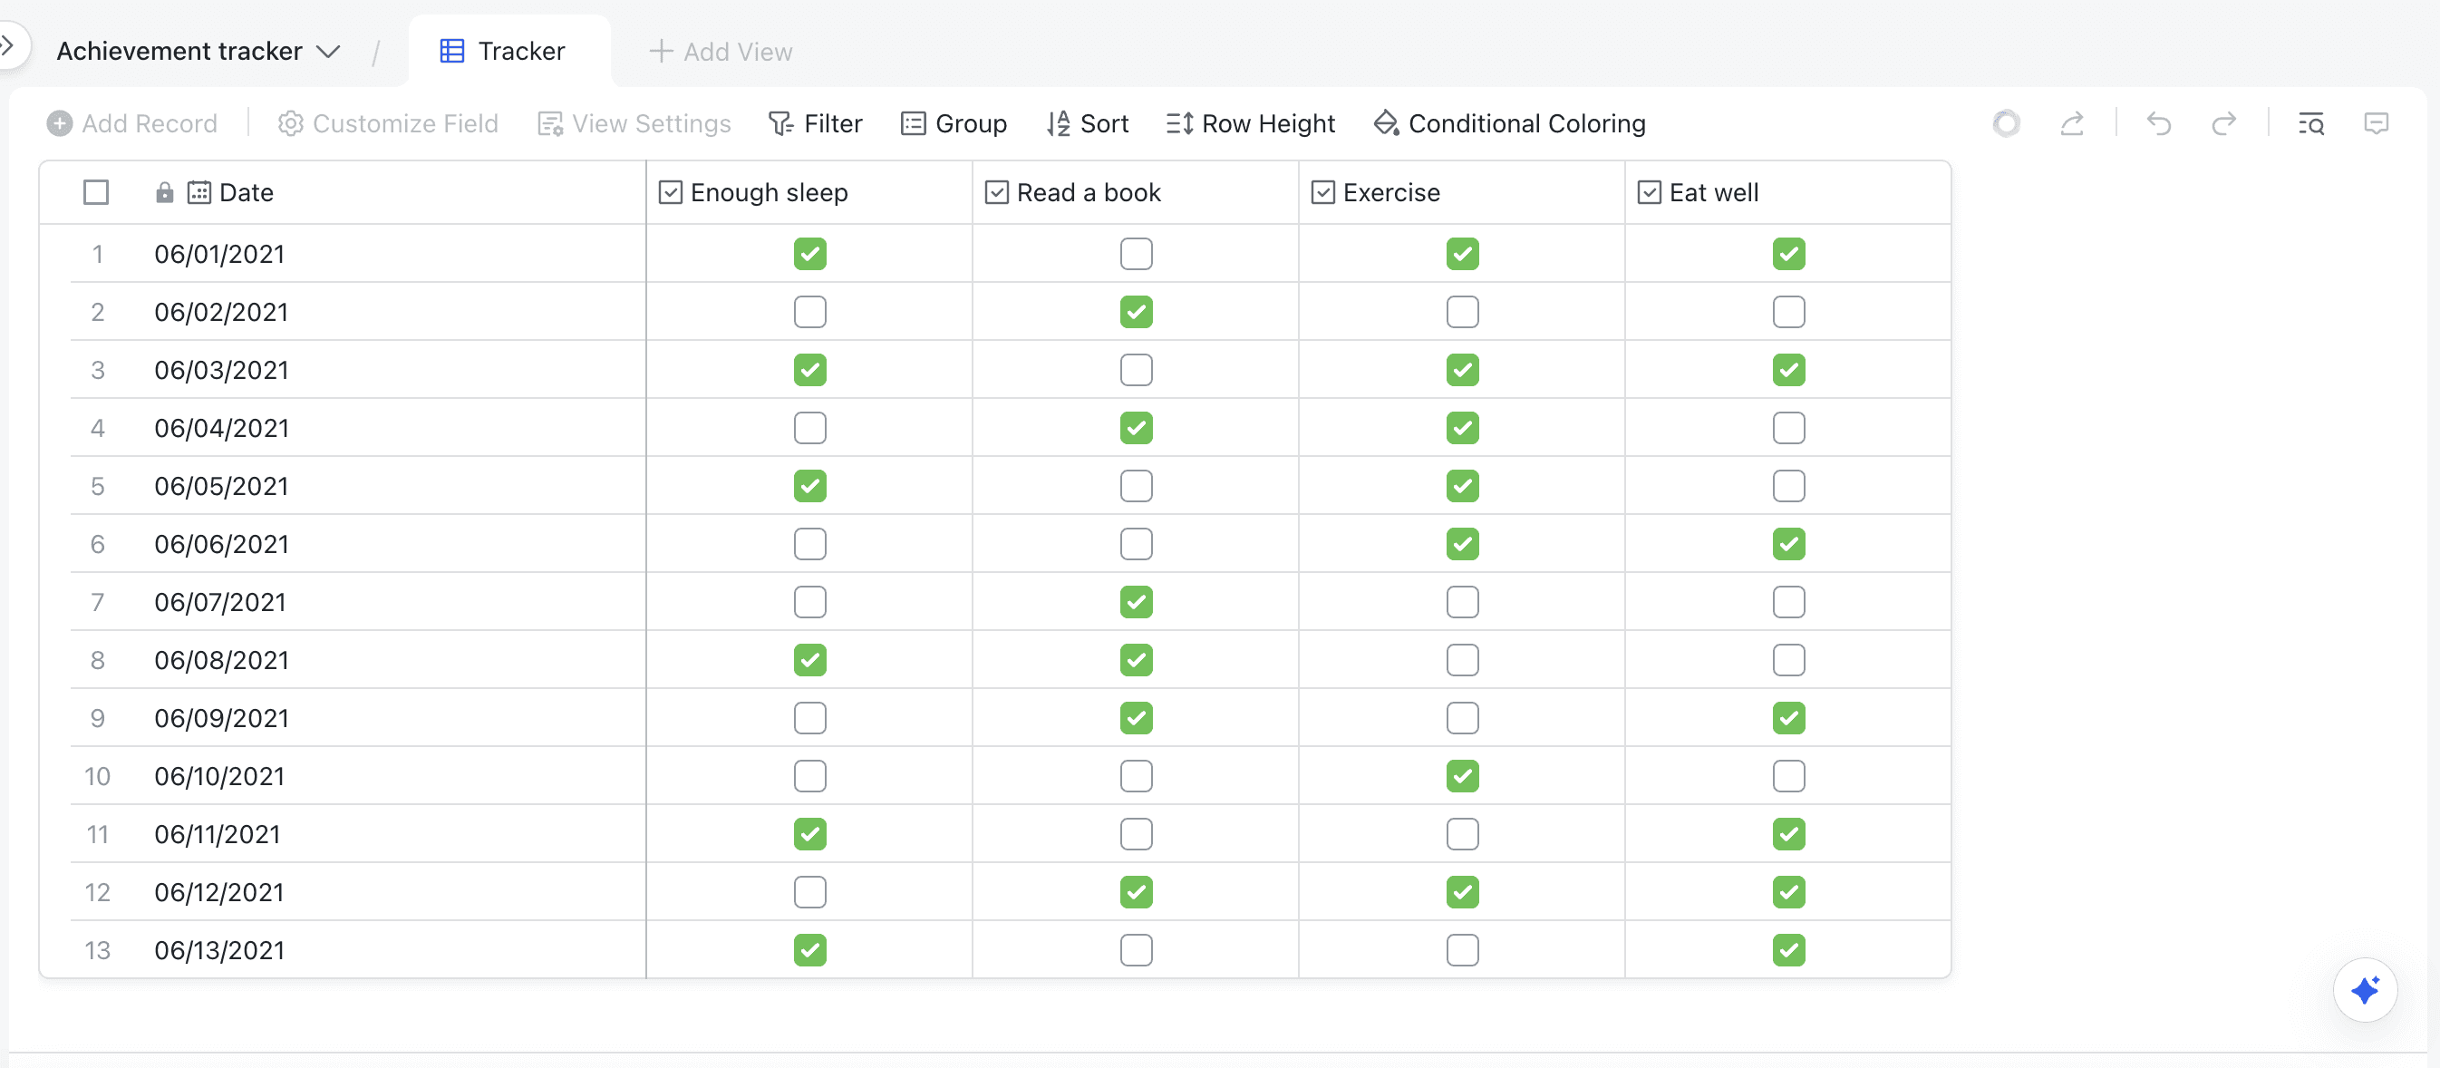Toggle Eat well checkbox for 06/10/2021

click(x=1788, y=776)
